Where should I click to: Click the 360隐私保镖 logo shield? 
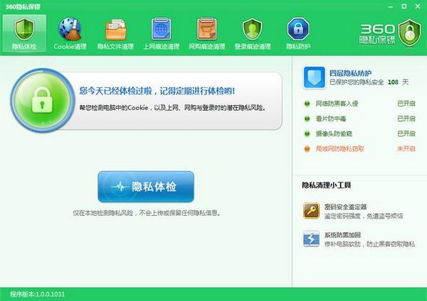(410, 33)
